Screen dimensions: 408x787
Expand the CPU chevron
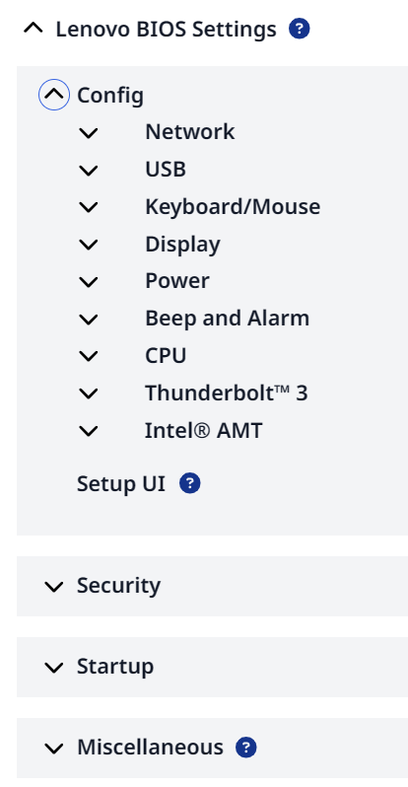89,356
